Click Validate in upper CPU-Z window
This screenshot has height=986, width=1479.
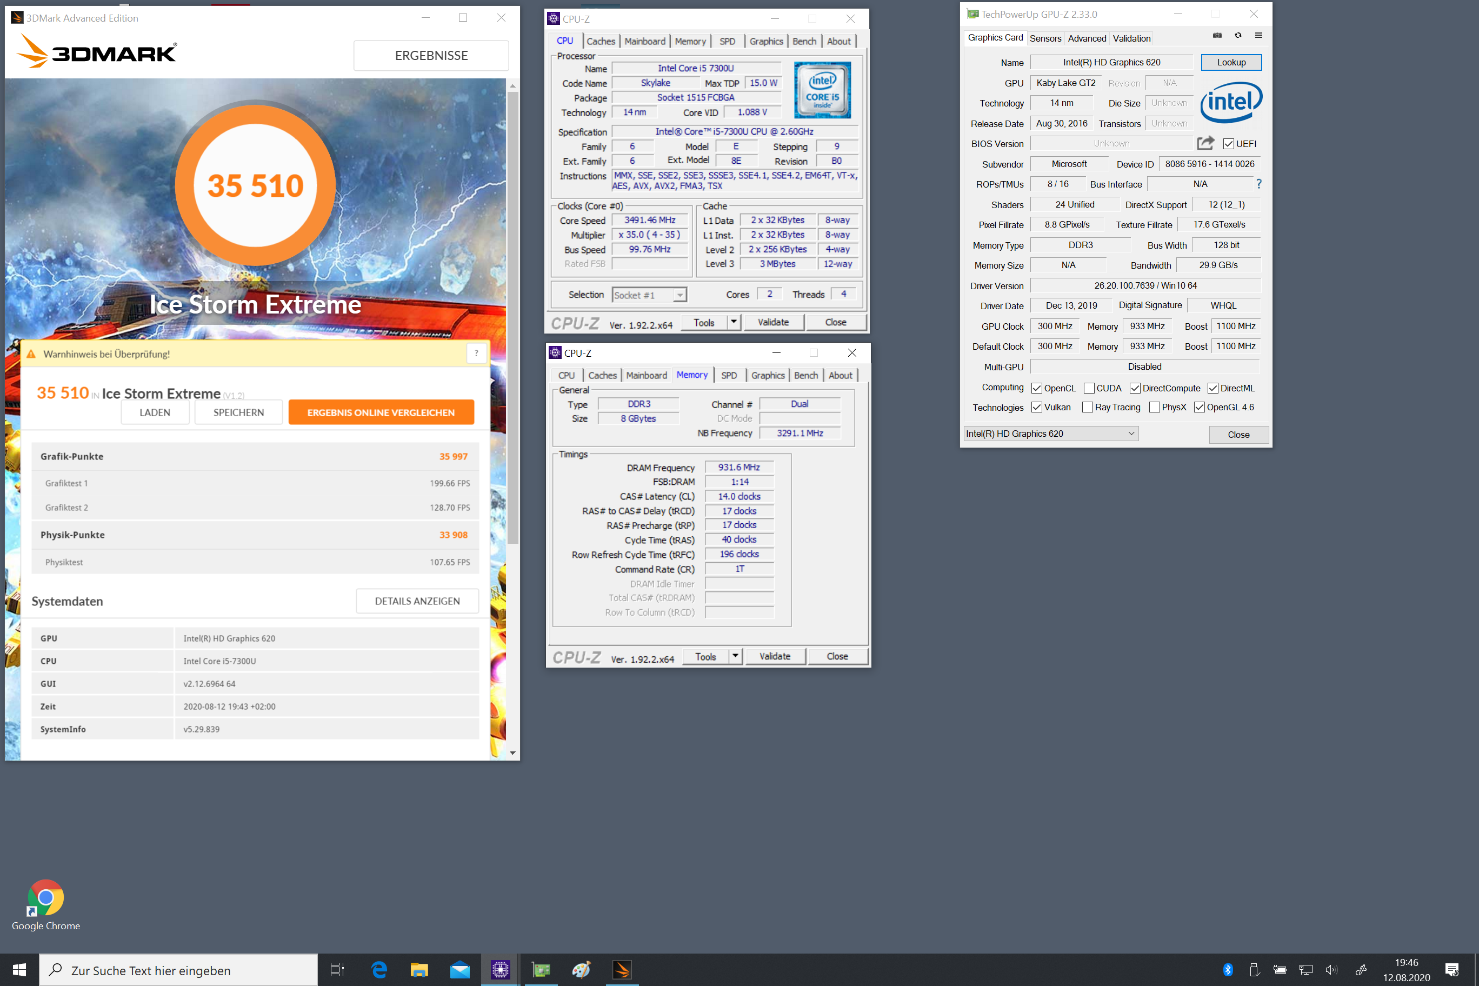[773, 322]
